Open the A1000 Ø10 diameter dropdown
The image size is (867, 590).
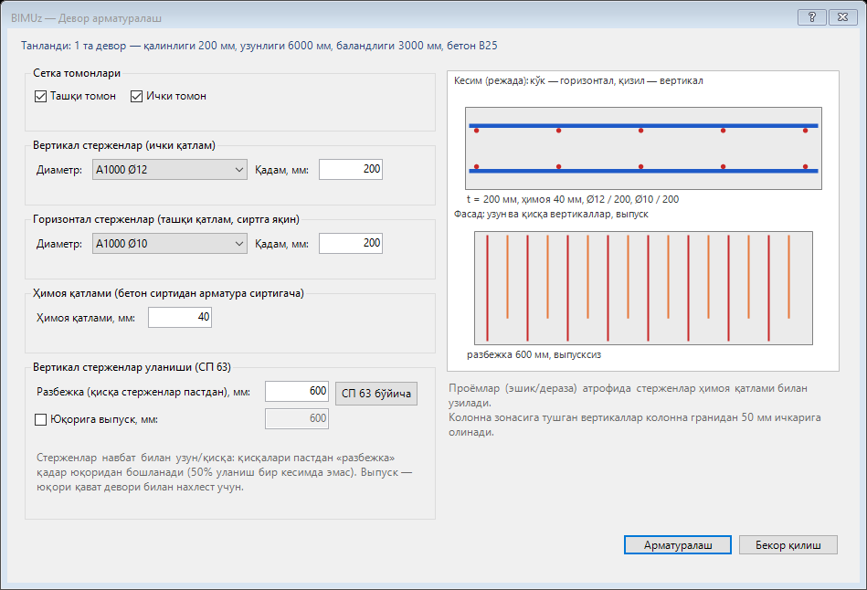click(170, 243)
